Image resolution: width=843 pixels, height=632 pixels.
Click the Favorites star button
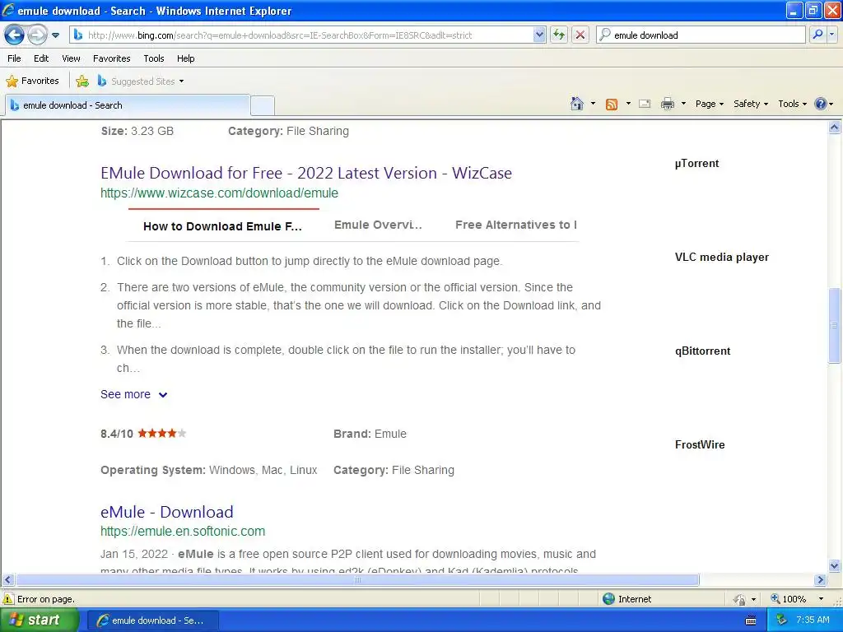click(x=32, y=81)
